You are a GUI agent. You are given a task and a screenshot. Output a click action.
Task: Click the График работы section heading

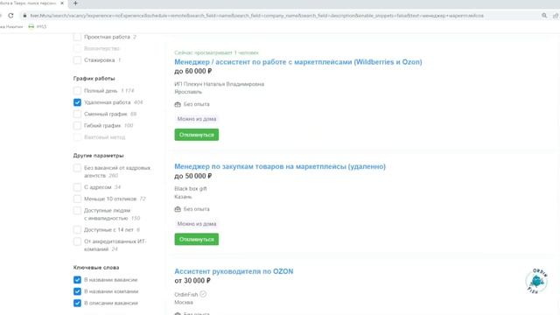[x=94, y=79]
